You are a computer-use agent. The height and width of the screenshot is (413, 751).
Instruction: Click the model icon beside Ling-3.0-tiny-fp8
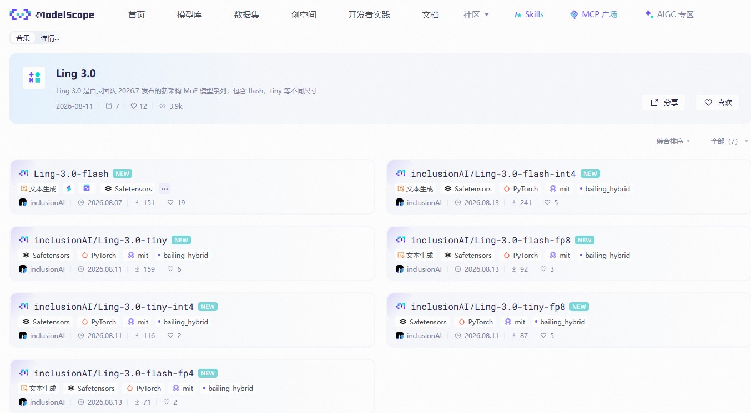pyautogui.click(x=401, y=307)
